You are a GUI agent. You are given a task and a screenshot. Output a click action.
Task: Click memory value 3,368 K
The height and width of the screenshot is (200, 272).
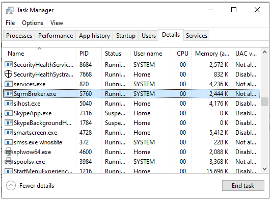(x=219, y=162)
